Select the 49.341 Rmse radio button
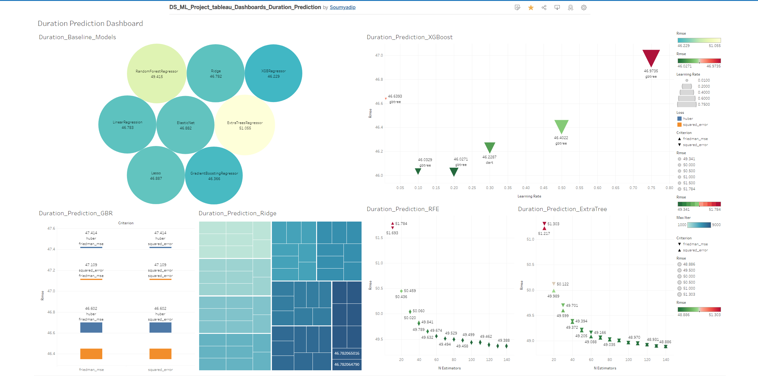This screenshot has width=758, height=376. coord(679,159)
